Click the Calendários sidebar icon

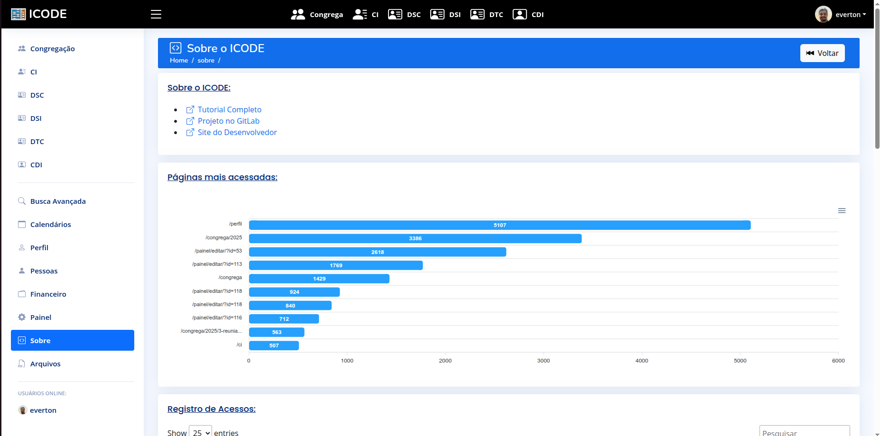(x=22, y=224)
